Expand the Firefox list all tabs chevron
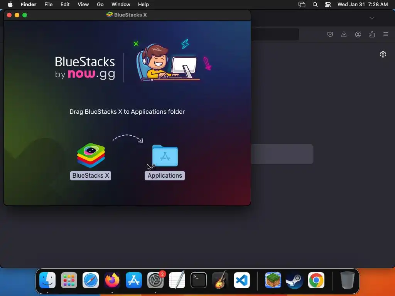This screenshot has width=395, height=296. click(372, 18)
